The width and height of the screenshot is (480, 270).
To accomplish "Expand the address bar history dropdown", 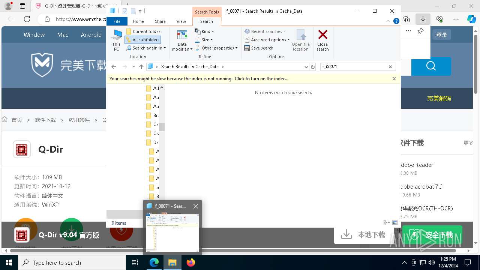I will [306, 67].
